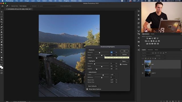182x102 pixels.
Task: Open the Paragraph panel icon
Action: [139, 46]
